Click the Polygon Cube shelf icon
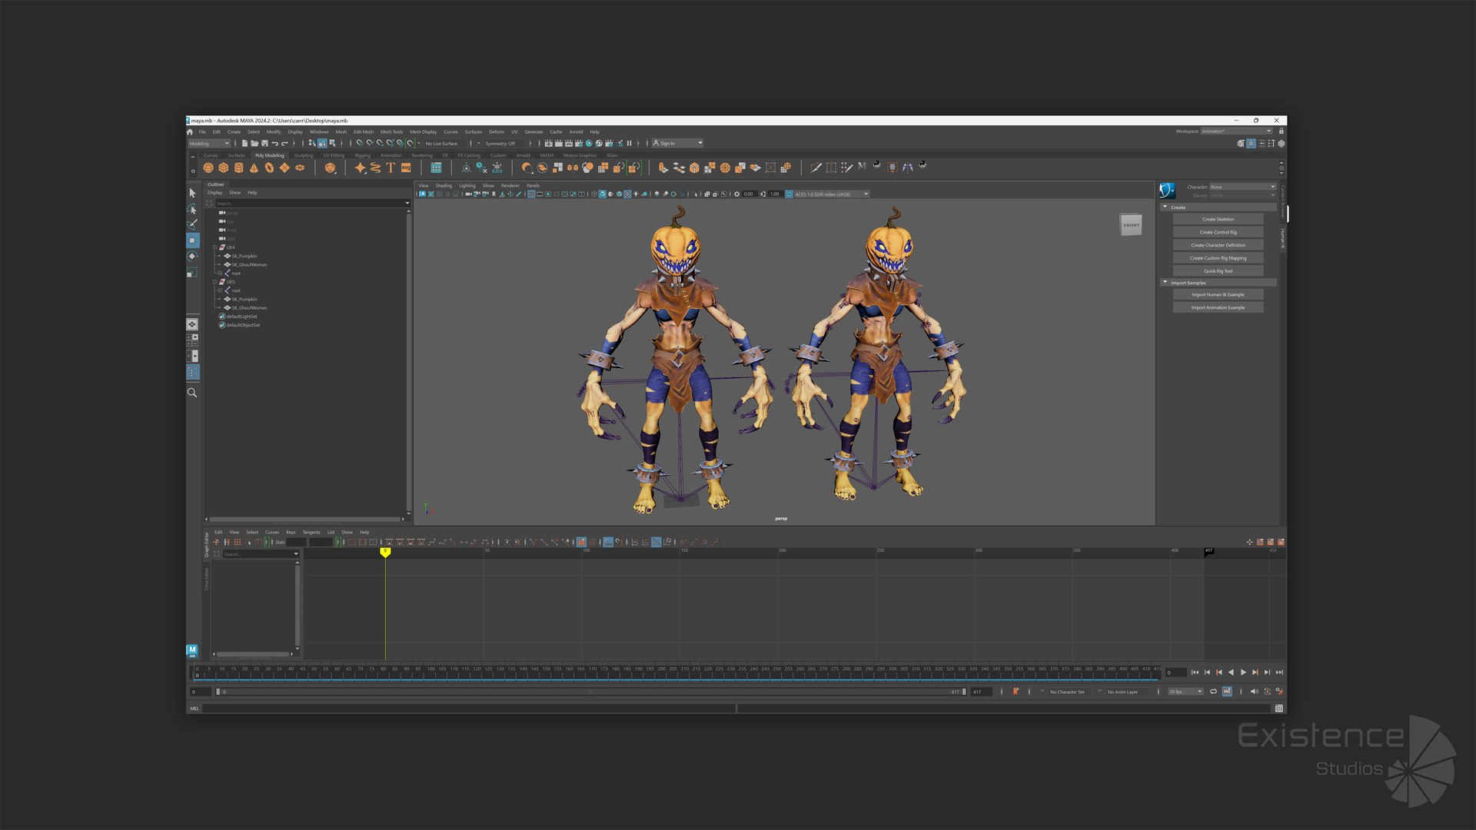The image size is (1476, 830). click(224, 168)
